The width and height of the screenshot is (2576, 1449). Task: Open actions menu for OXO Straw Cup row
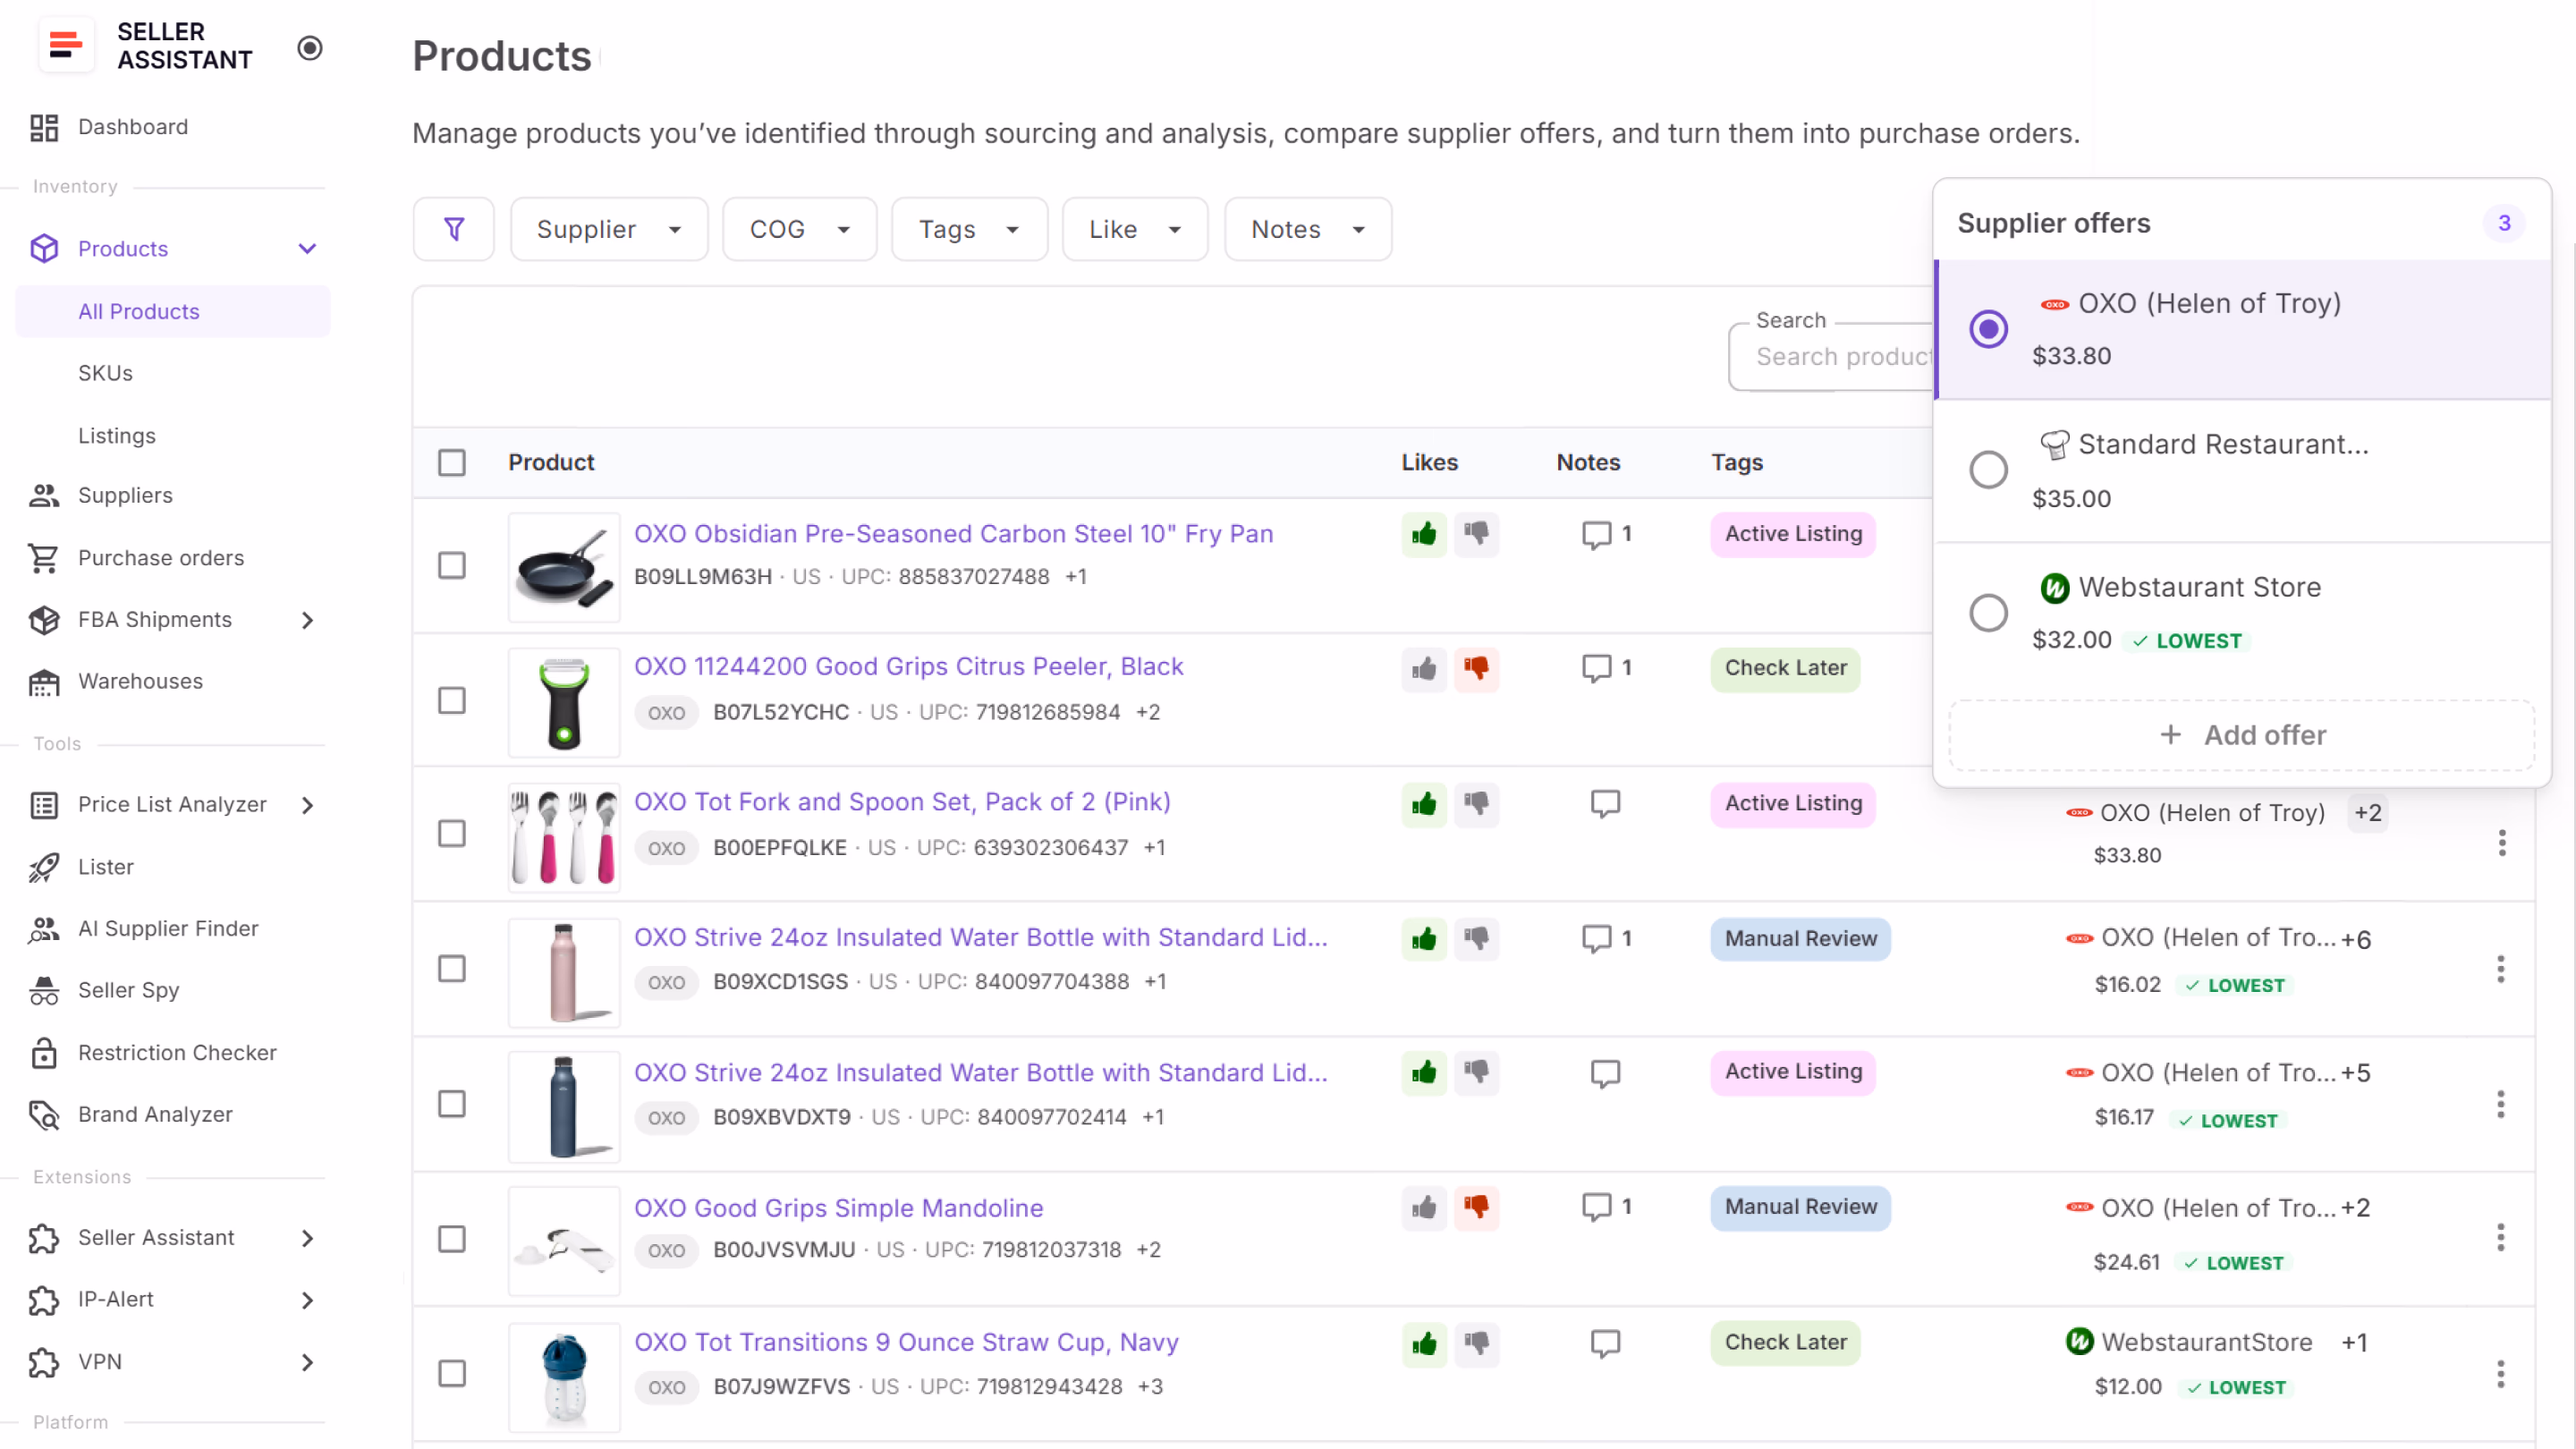click(2501, 1374)
